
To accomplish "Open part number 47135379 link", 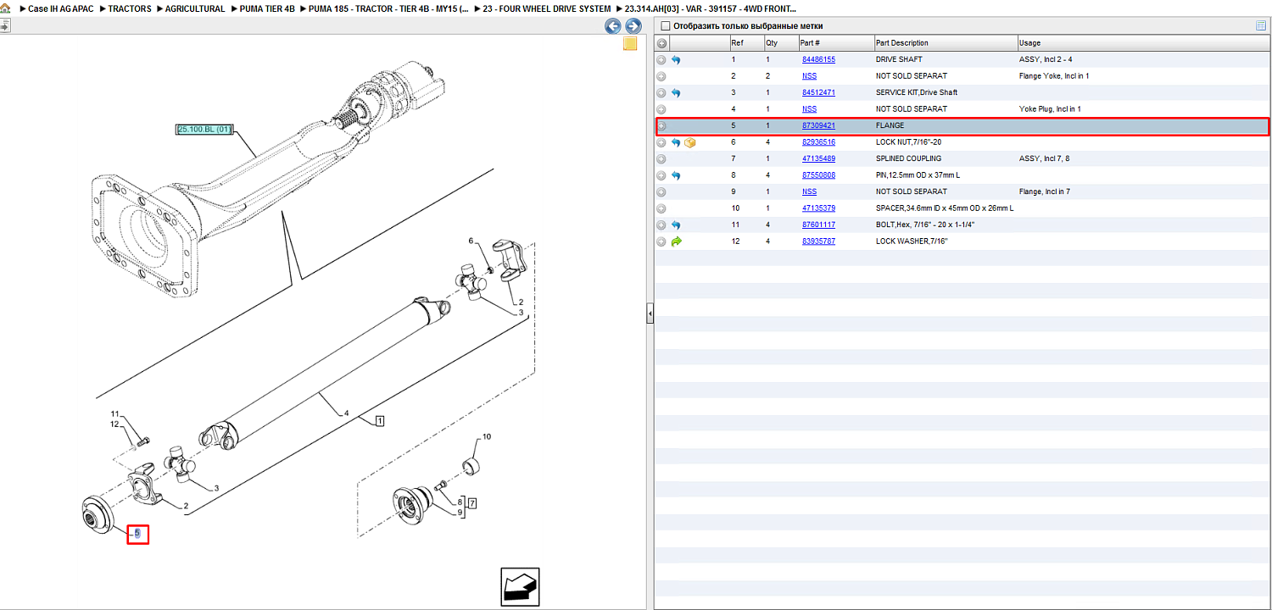I will click(x=818, y=208).
